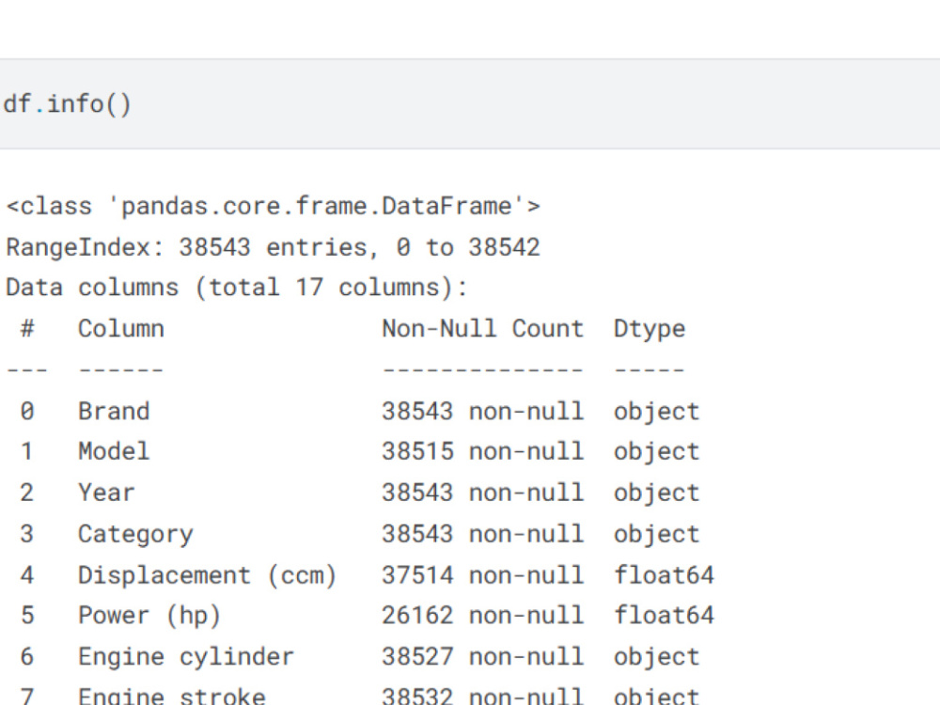
Task: Select the 'Data columns (total 17 columns)' line
Action: tap(237, 288)
